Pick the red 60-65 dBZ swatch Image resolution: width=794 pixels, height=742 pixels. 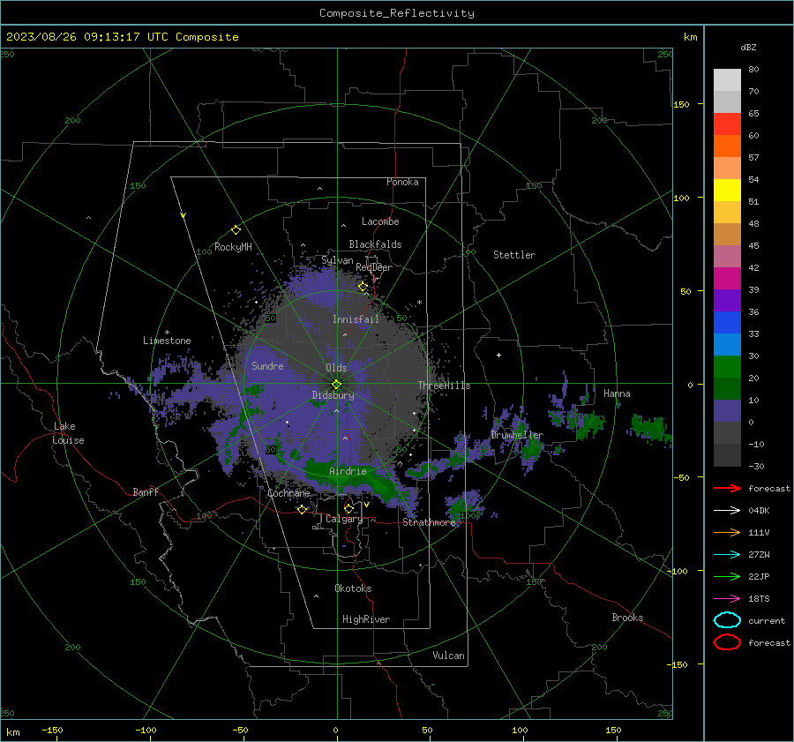[727, 124]
